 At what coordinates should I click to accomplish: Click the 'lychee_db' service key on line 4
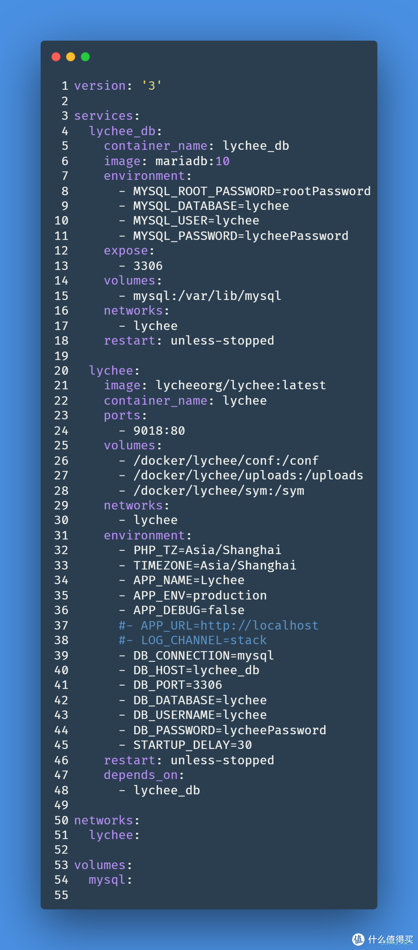122,131
